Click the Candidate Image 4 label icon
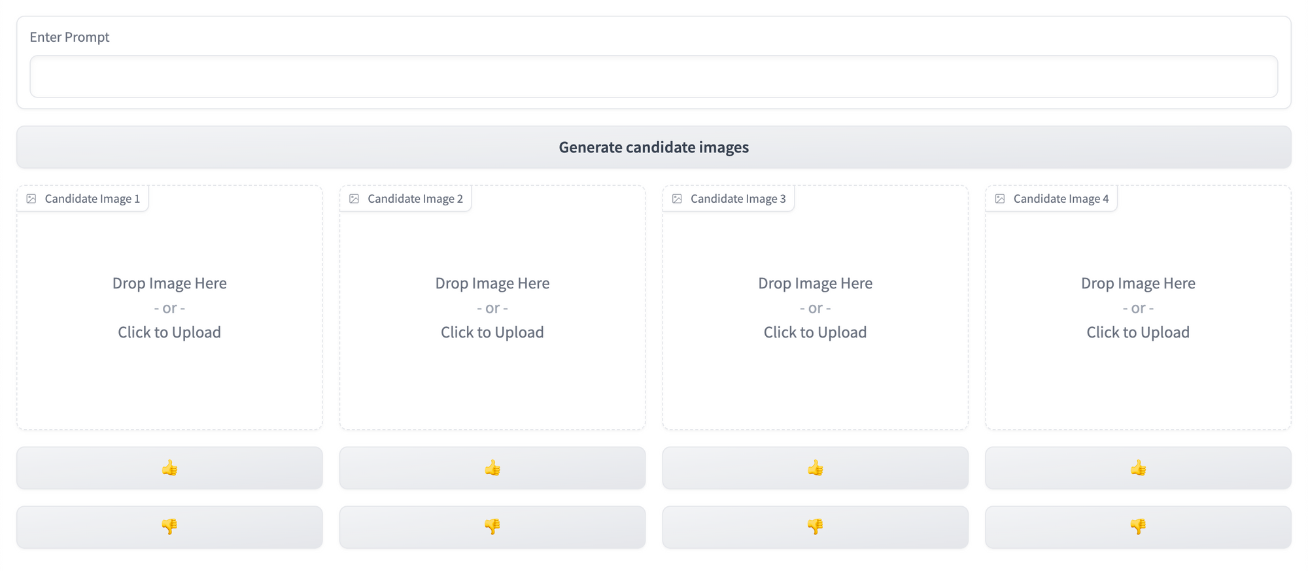This screenshot has height=571, width=1308. click(1000, 199)
